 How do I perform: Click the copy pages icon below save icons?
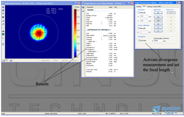point(3,13)
